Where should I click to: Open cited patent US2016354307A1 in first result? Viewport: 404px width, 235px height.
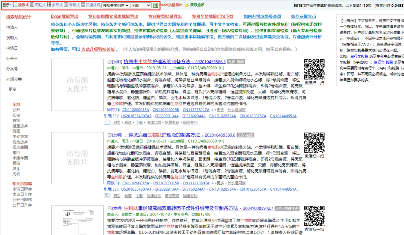point(136,116)
